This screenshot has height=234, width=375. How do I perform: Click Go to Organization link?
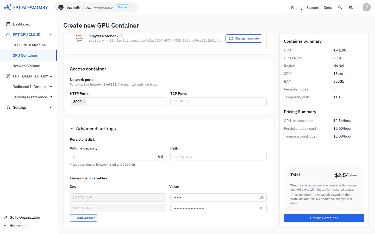coord(25,217)
